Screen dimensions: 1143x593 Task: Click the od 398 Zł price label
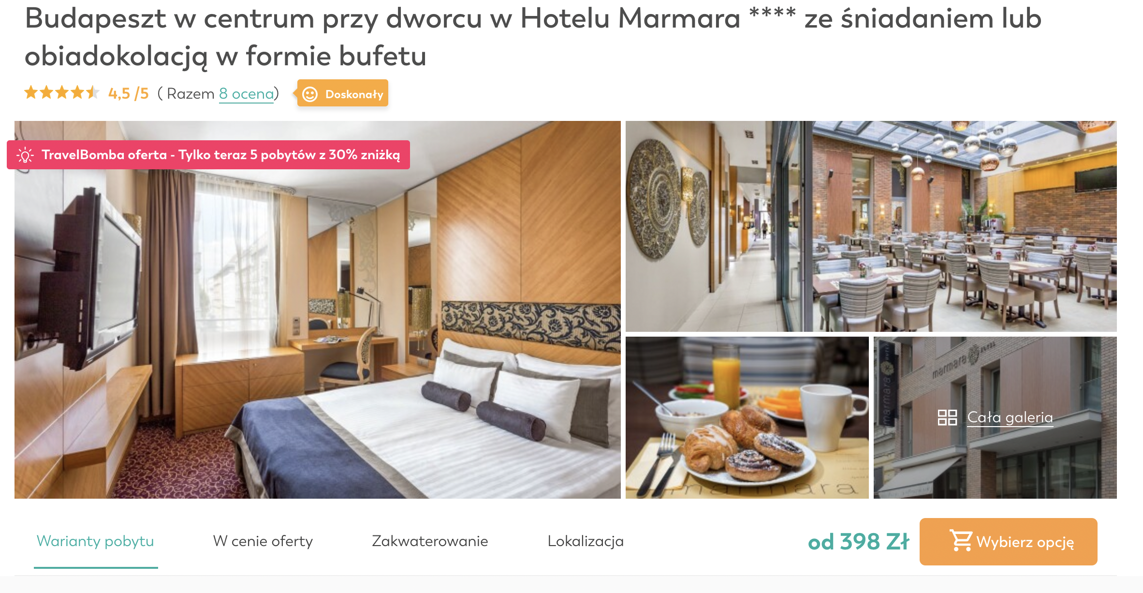859,542
